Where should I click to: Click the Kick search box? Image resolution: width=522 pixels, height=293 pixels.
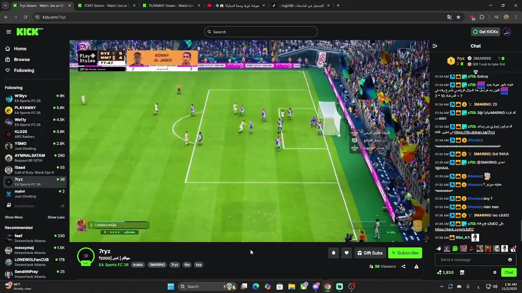pos(261,32)
